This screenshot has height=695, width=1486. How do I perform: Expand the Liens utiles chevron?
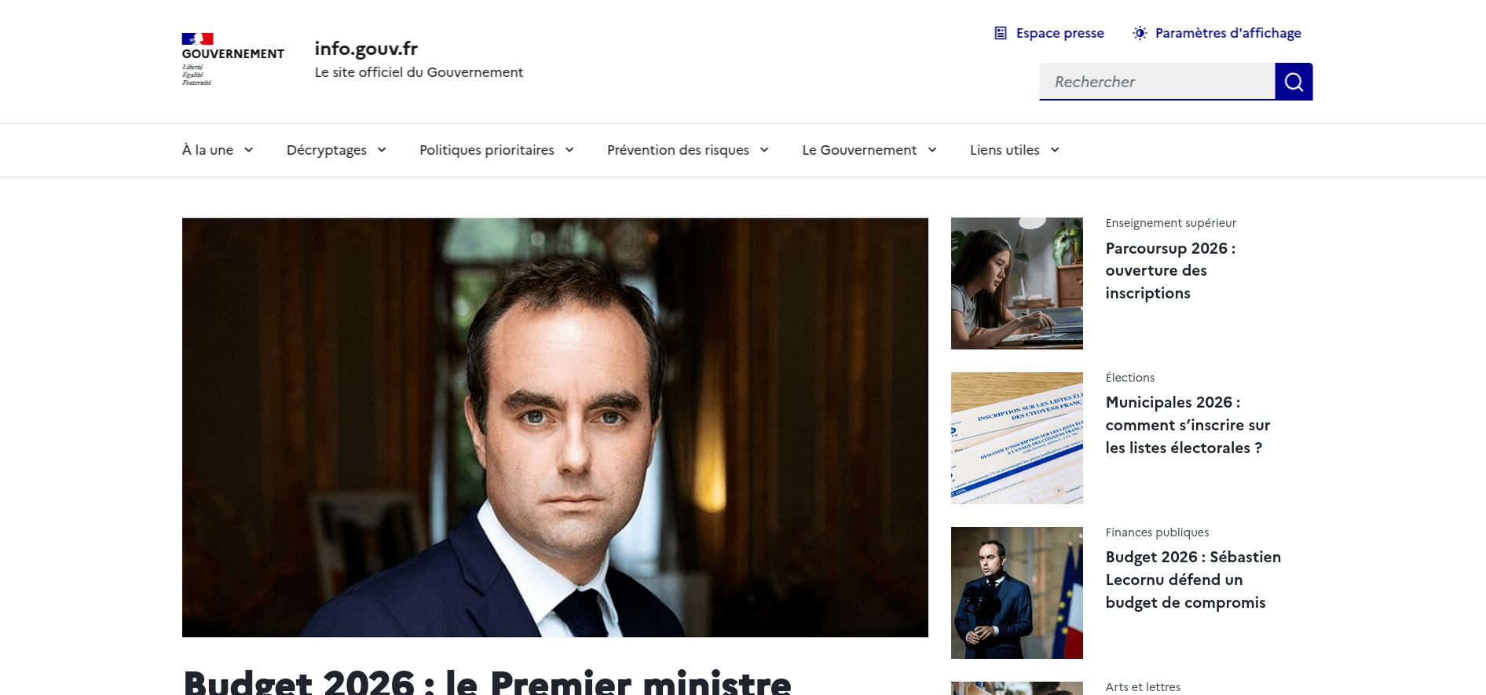pyautogui.click(x=1055, y=150)
